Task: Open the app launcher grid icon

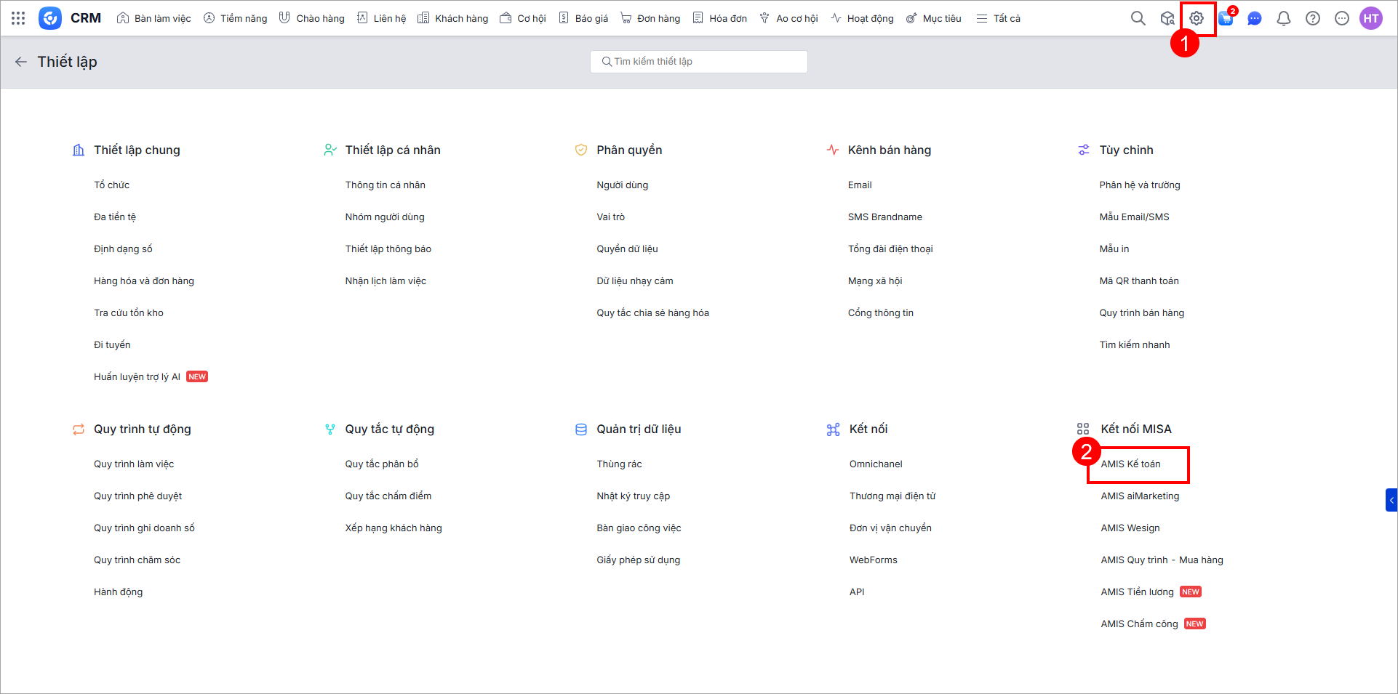Action: coord(18,18)
